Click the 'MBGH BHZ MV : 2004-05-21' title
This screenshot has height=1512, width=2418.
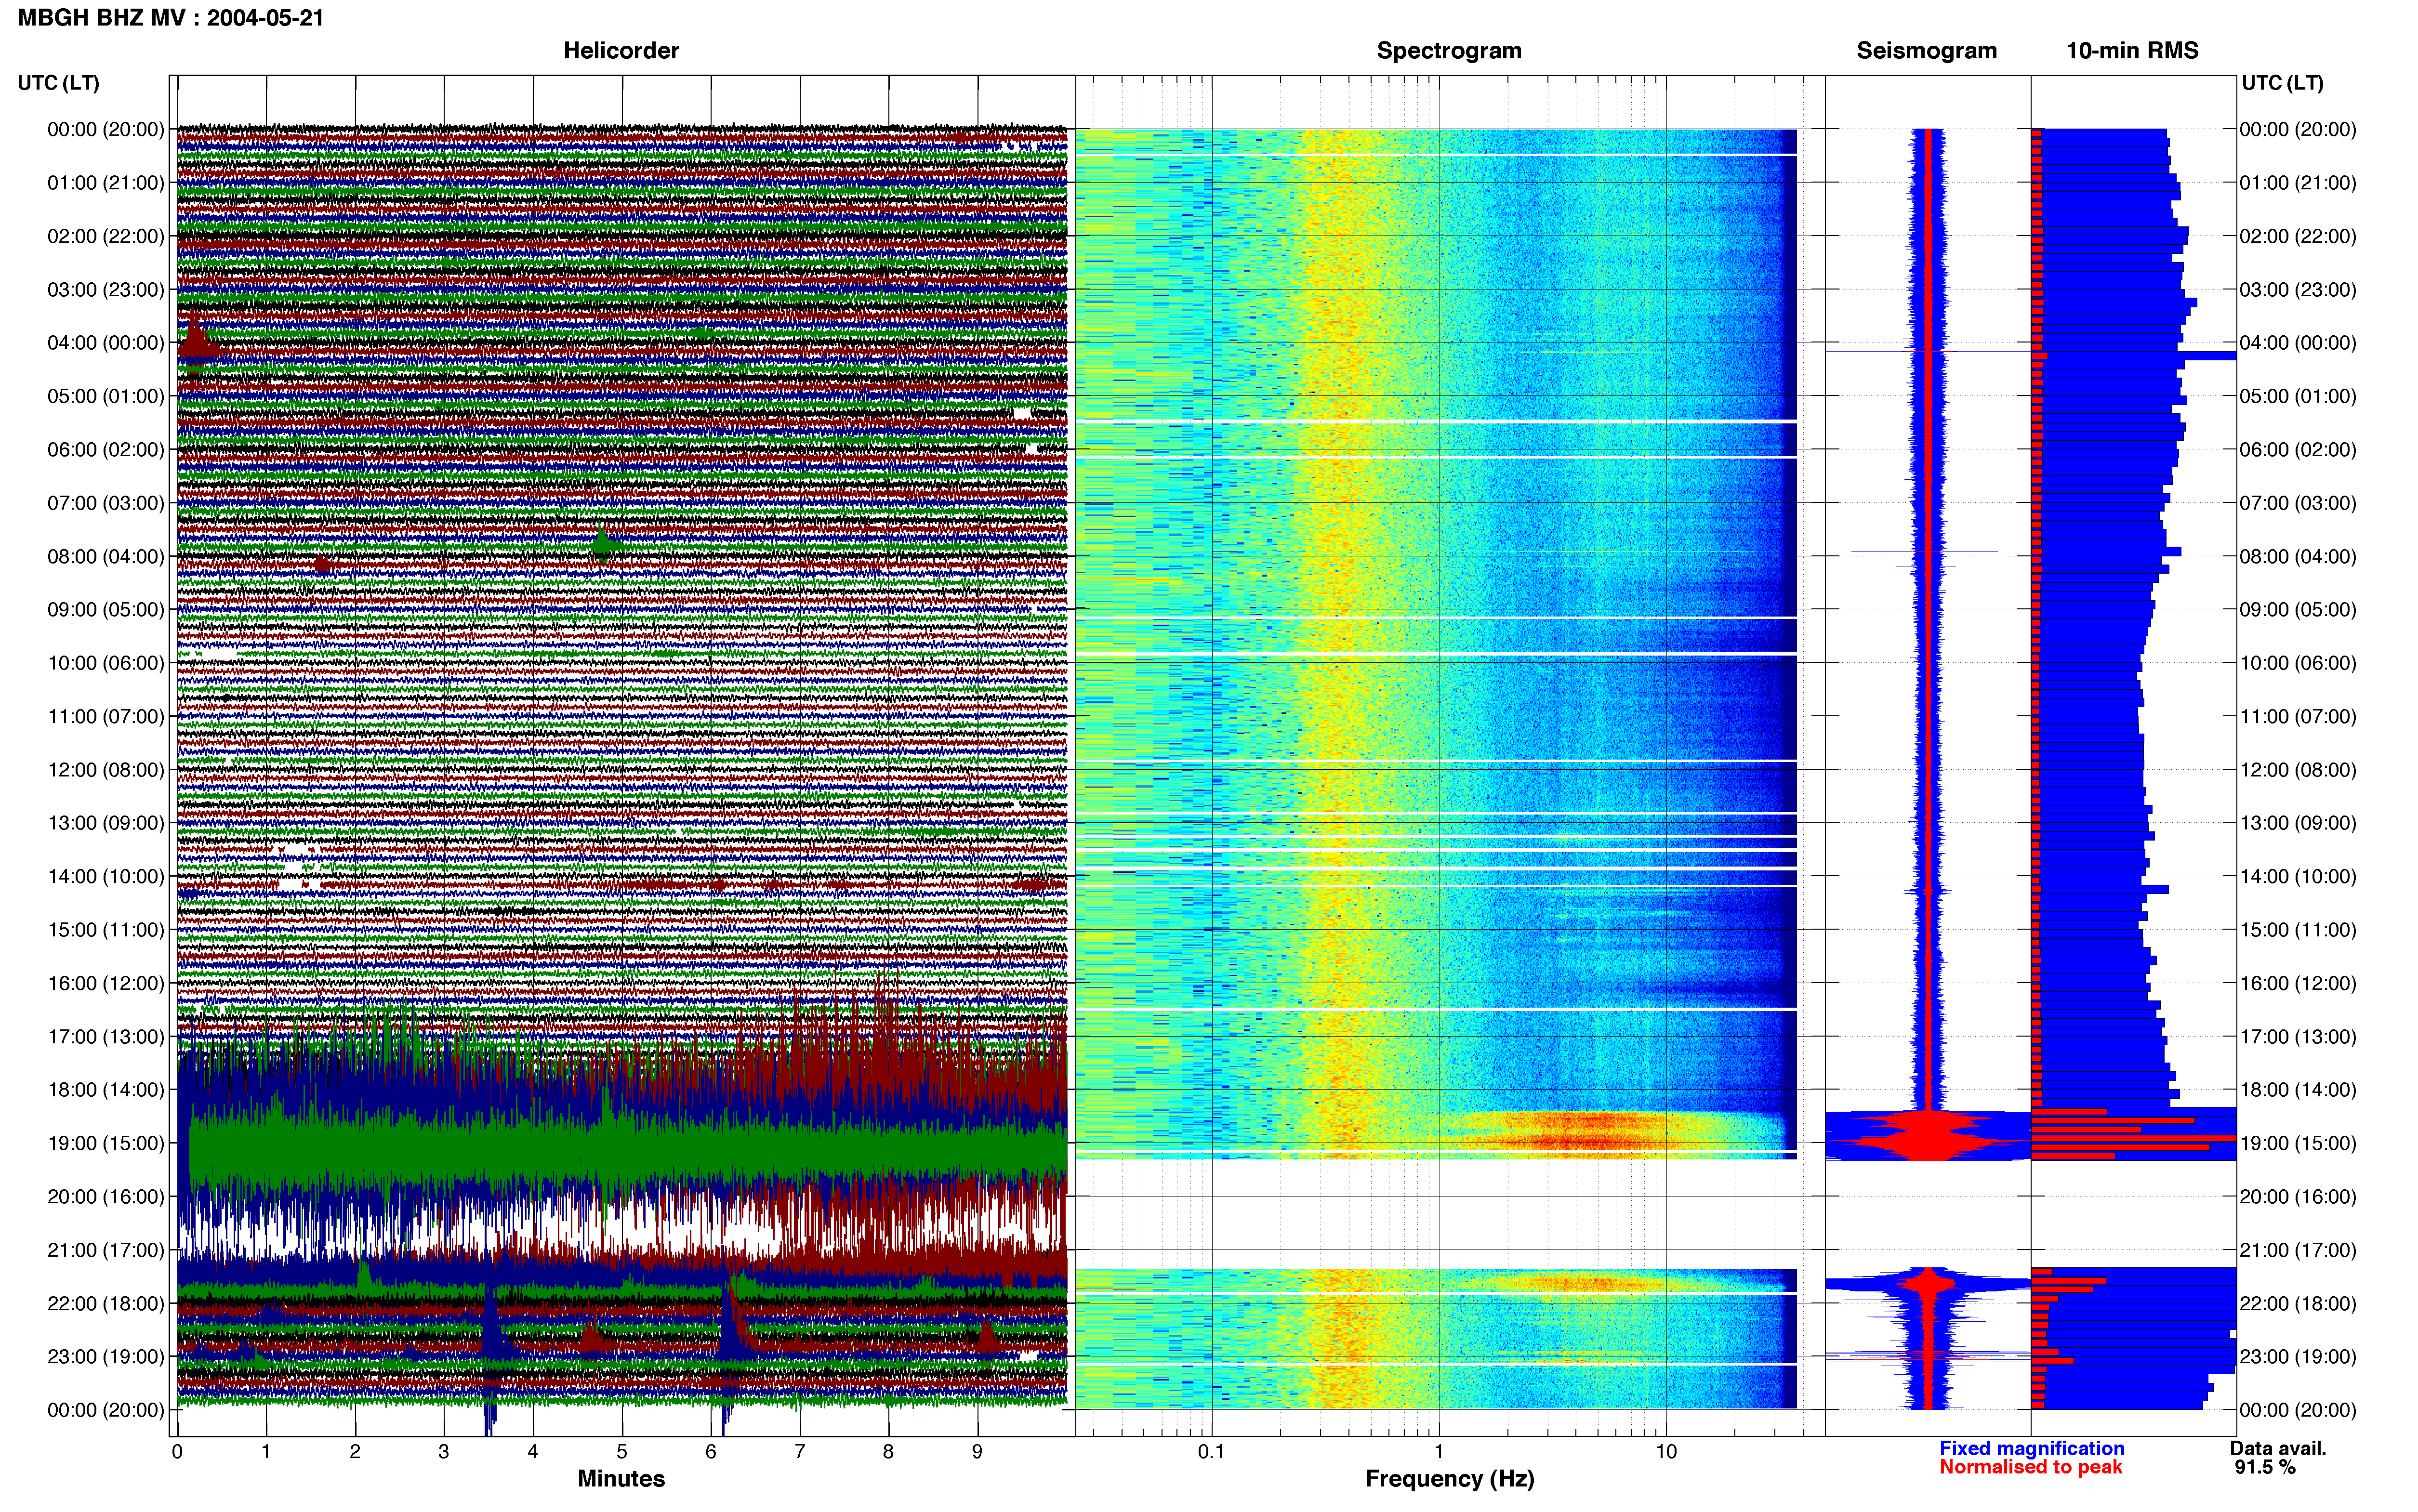click(171, 18)
